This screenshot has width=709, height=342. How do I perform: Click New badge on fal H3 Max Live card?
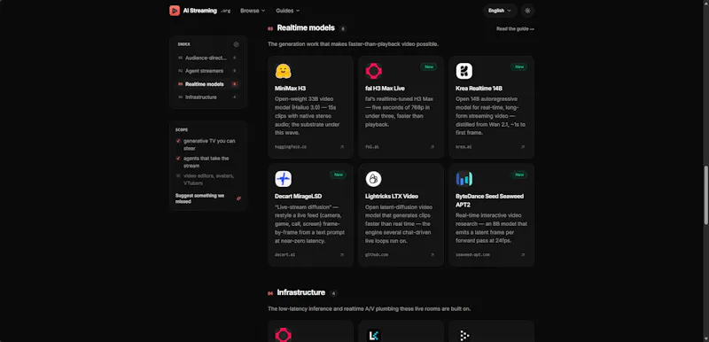coord(429,66)
